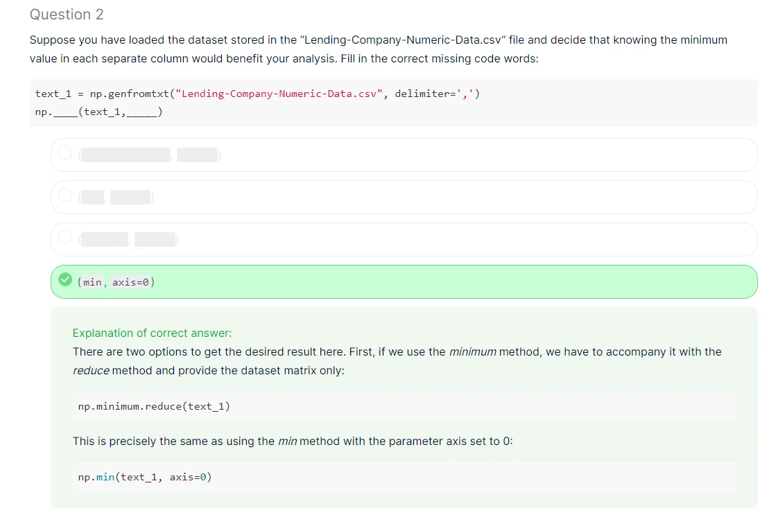This screenshot has height=515, width=778.
Task: Click the first blurred placeholder in option one
Action: (126, 155)
